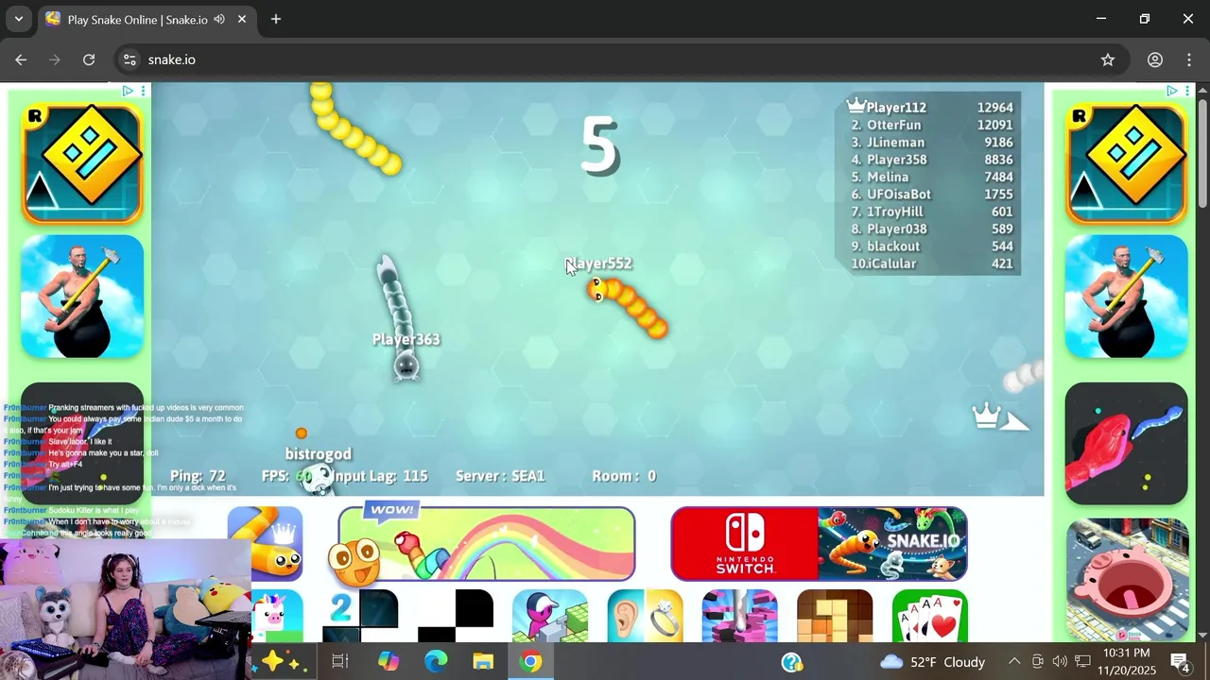Open a new tab with the plus icon

coord(276,19)
